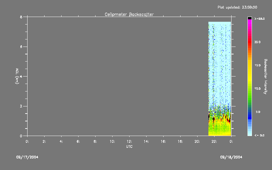Click the "10:" UTC time tick label
The image size is (272, 170).
pyautogui.click(x=112, y=141)
